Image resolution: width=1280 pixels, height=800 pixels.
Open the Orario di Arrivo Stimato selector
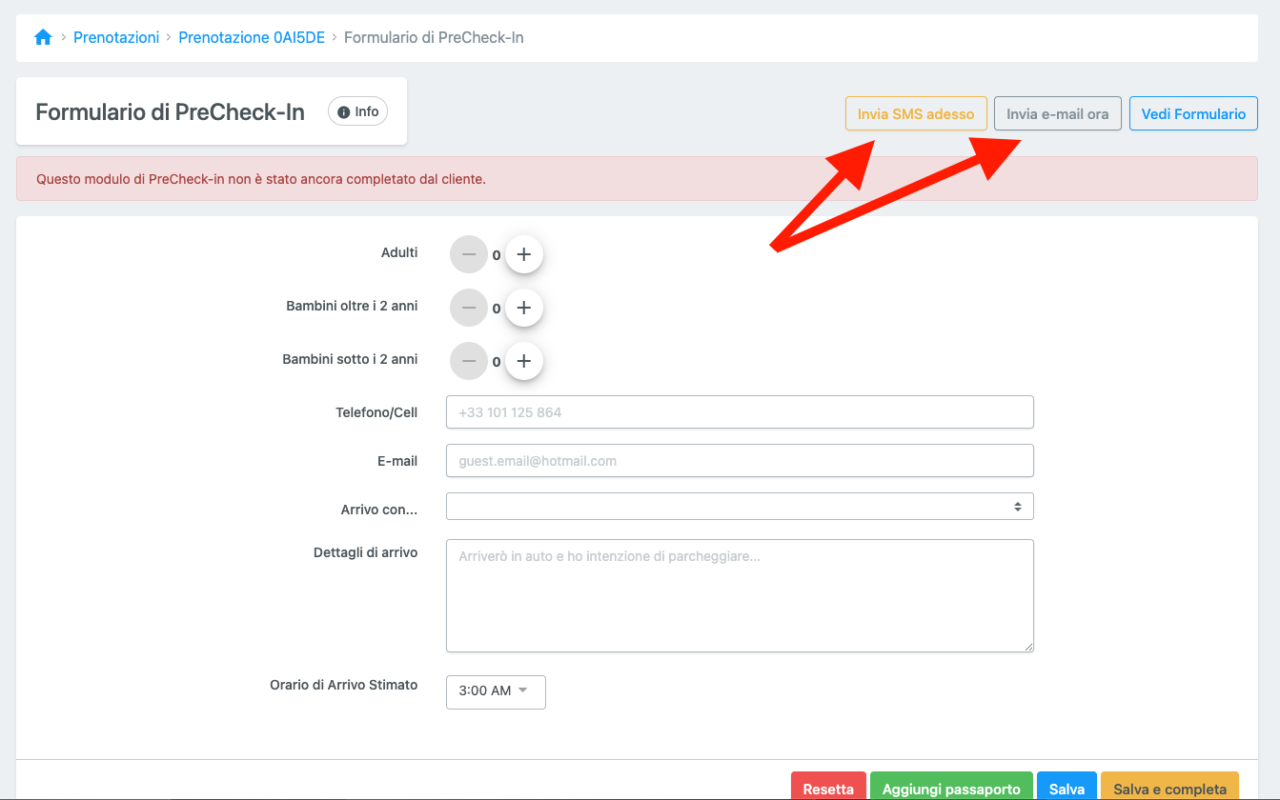tap(496, 691)
